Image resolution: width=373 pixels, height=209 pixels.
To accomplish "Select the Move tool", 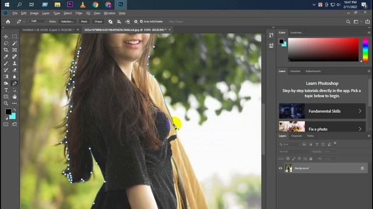I will [6, 37].
